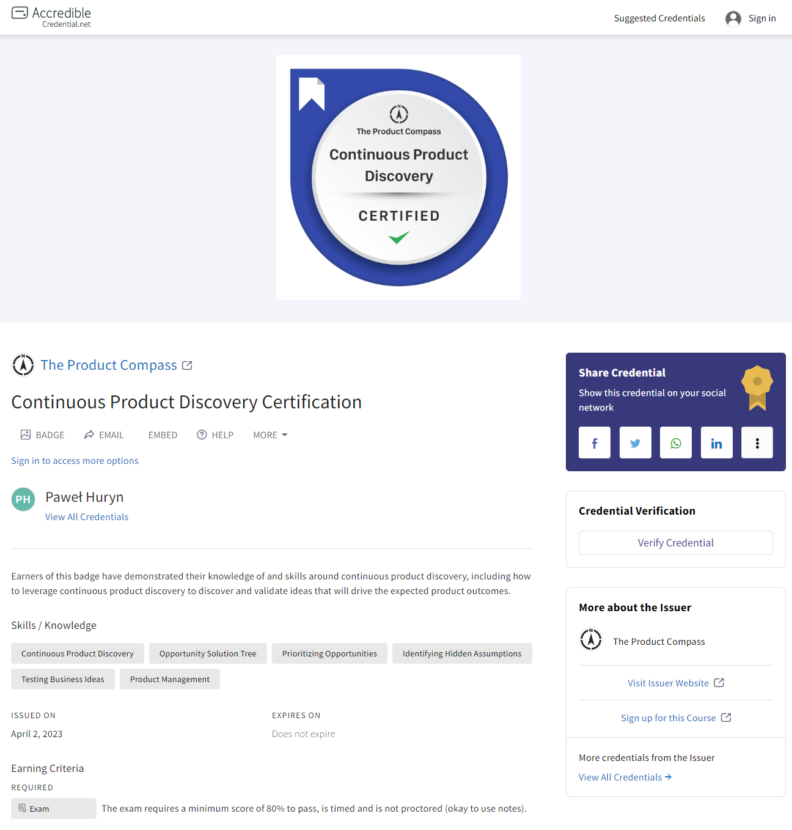Click the external link icon after Visit Issuer Website
This screenshot has height=830, width=792.
click(719, 683)
